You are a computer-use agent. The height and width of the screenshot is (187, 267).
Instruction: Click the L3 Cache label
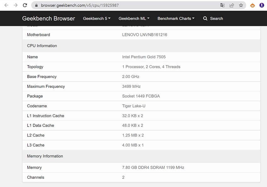pyautogui.click(x=36, y=145)
